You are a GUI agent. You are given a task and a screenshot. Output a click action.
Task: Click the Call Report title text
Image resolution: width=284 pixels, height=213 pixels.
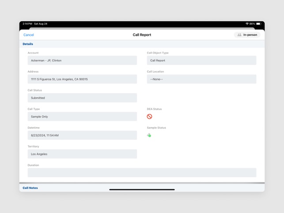click(142, 35)
